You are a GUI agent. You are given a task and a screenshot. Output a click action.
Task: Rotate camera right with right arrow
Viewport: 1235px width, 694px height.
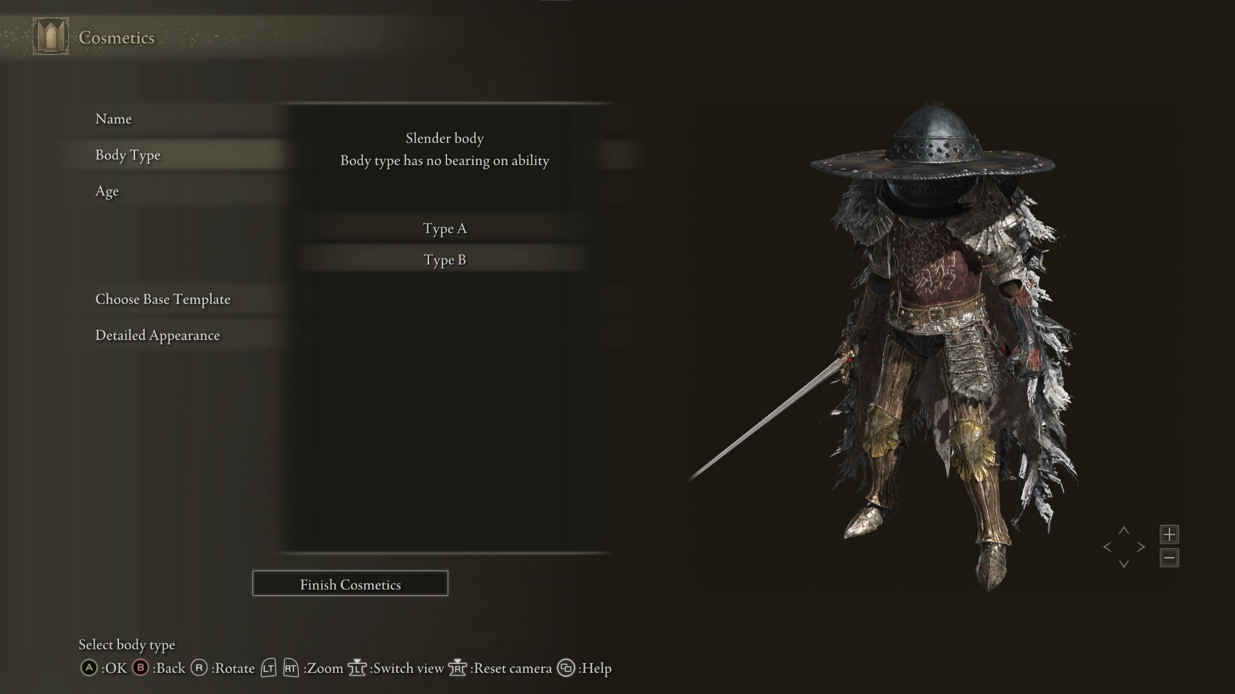click(x=1140, y=547)
